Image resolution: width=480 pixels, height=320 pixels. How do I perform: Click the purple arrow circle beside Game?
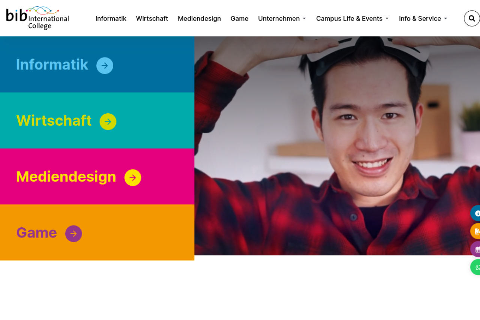pyautogui.click(x=73, y=234)
